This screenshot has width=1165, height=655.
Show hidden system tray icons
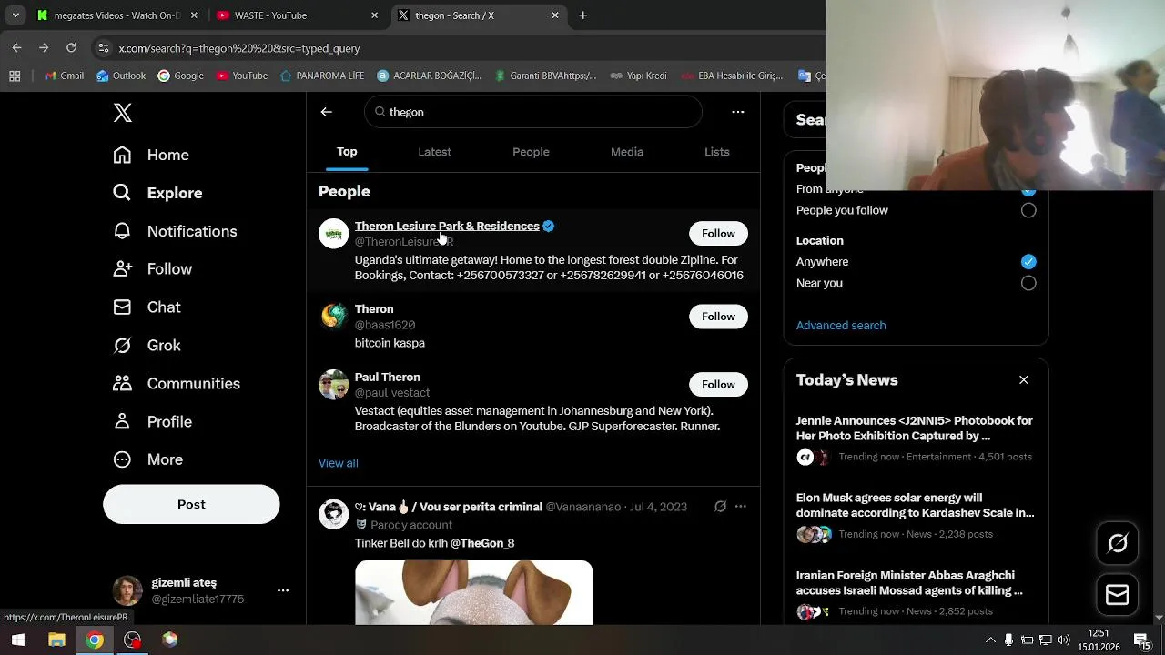pyautogui.click(x=990, y=640)
